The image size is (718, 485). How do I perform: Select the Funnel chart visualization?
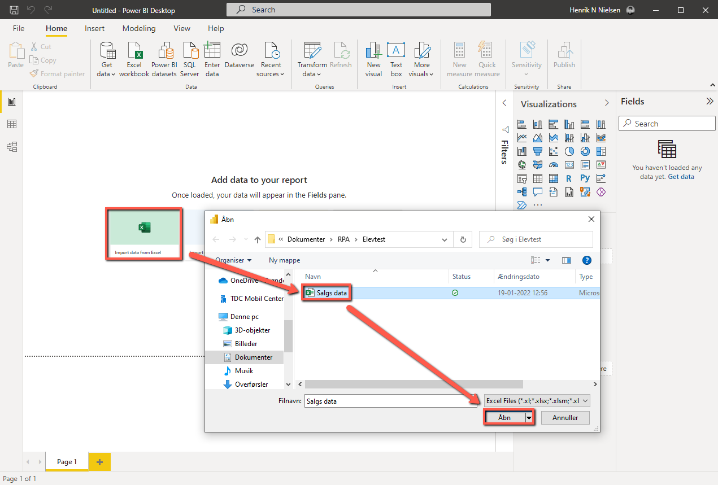click(x=538, y=151)
